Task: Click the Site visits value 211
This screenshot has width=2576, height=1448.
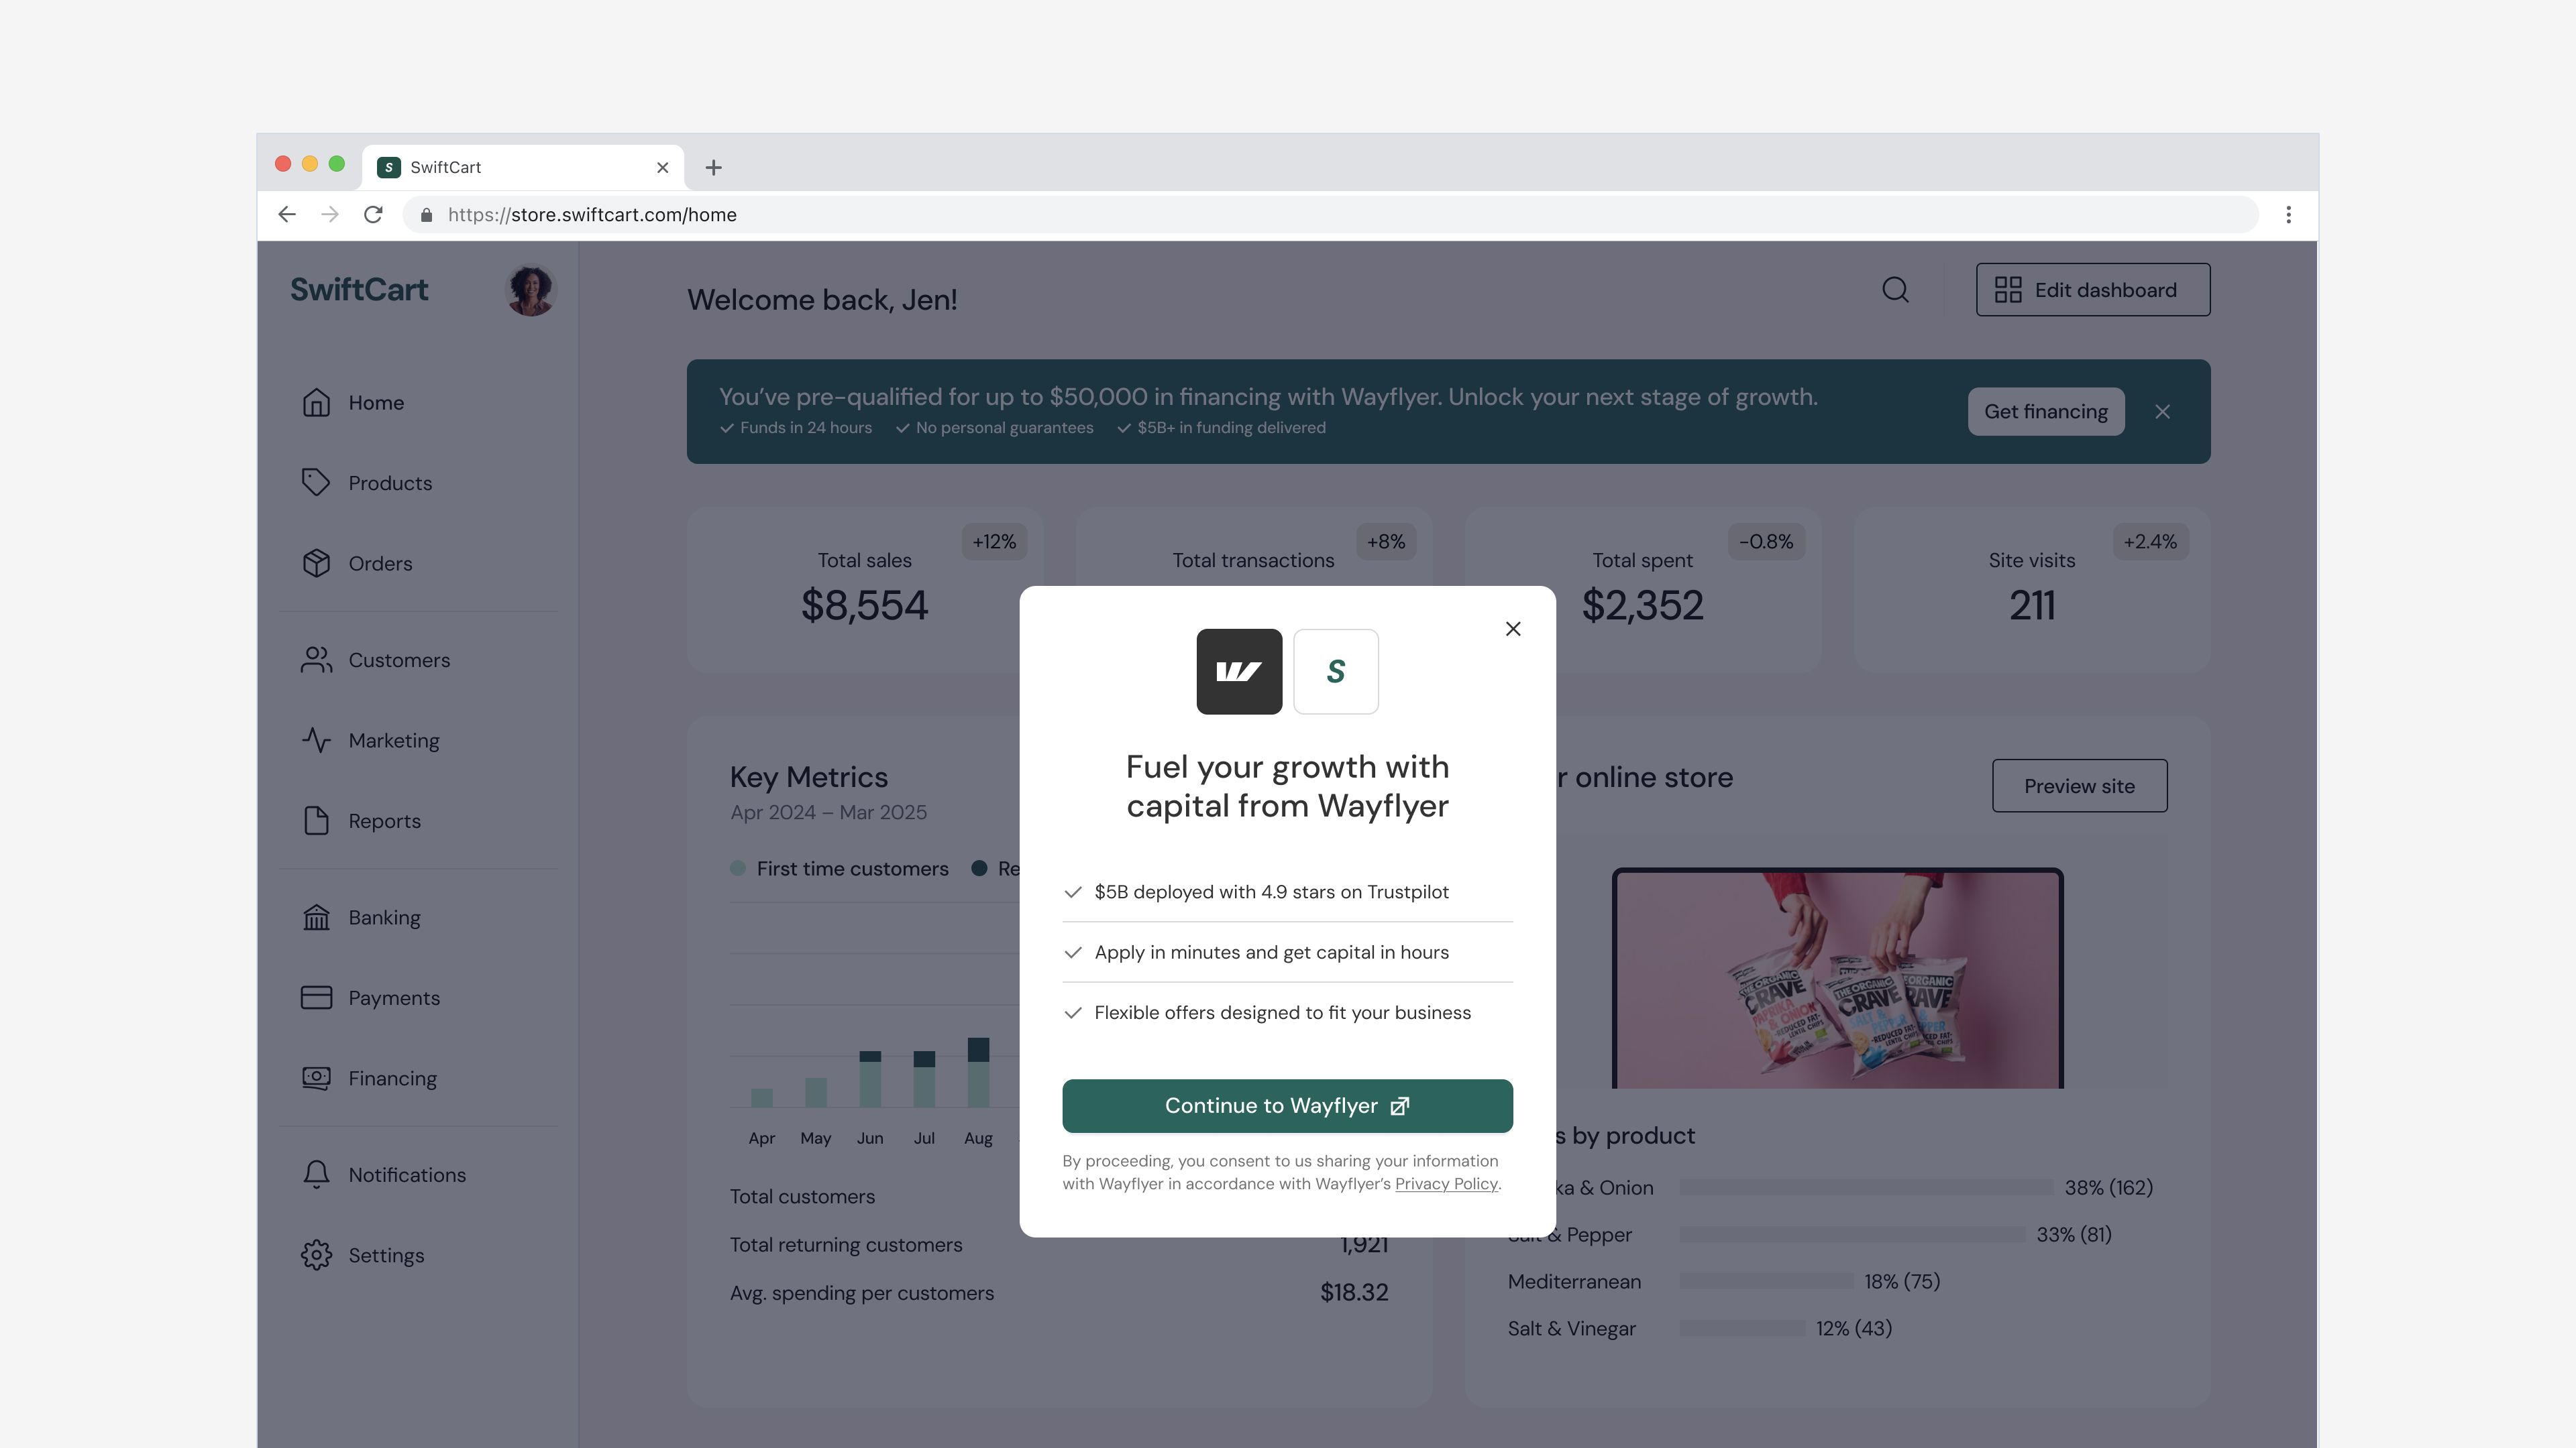Action: pos(2032,605)
